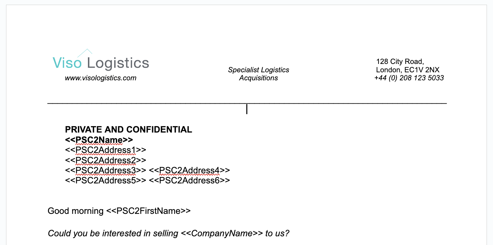Click the PSC2Address4 merge field
493x245 pixels.
[189, 170]
